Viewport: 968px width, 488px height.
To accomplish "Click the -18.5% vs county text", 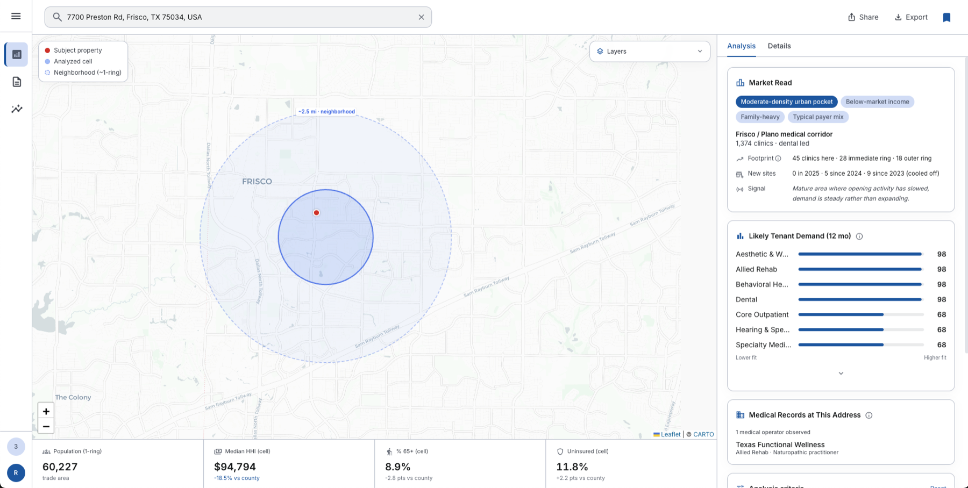I will 237,478.
